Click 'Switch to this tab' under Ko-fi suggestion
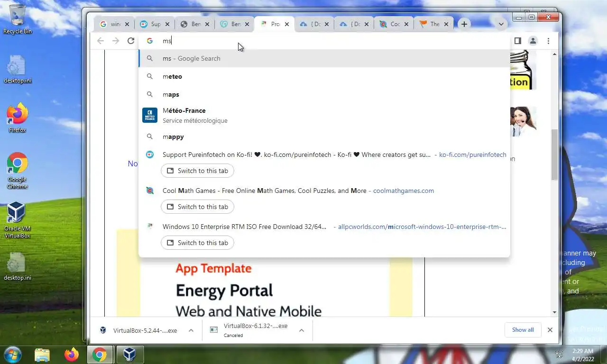 coord(197,171)
